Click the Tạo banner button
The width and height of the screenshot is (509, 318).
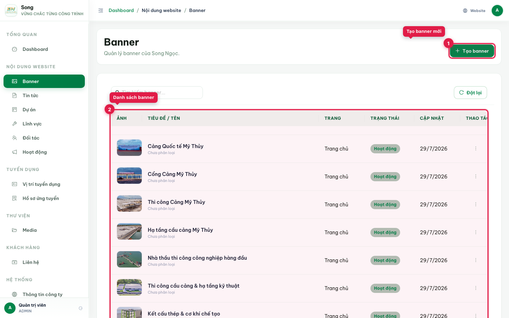pos(472,51)
